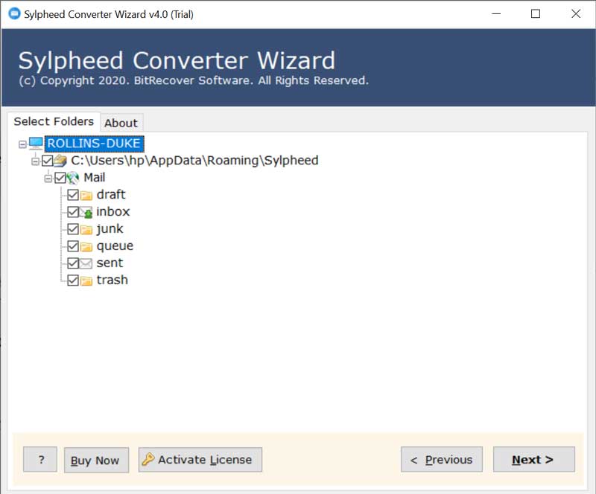The height and width of the screenshot is (494, 596).
Task: Uncheck the Mail checkbox
Action: coord(60,178)
